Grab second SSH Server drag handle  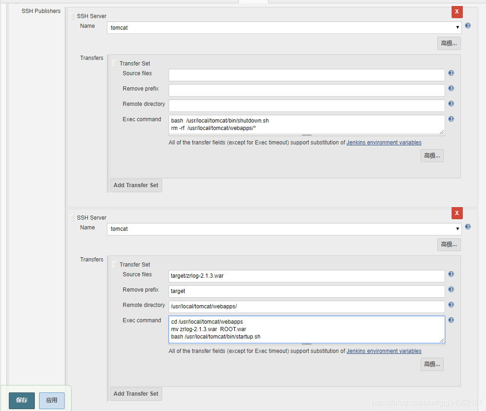(72, 217)
